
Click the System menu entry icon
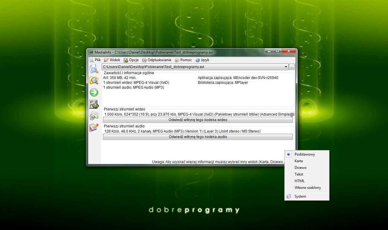[289, 196]
